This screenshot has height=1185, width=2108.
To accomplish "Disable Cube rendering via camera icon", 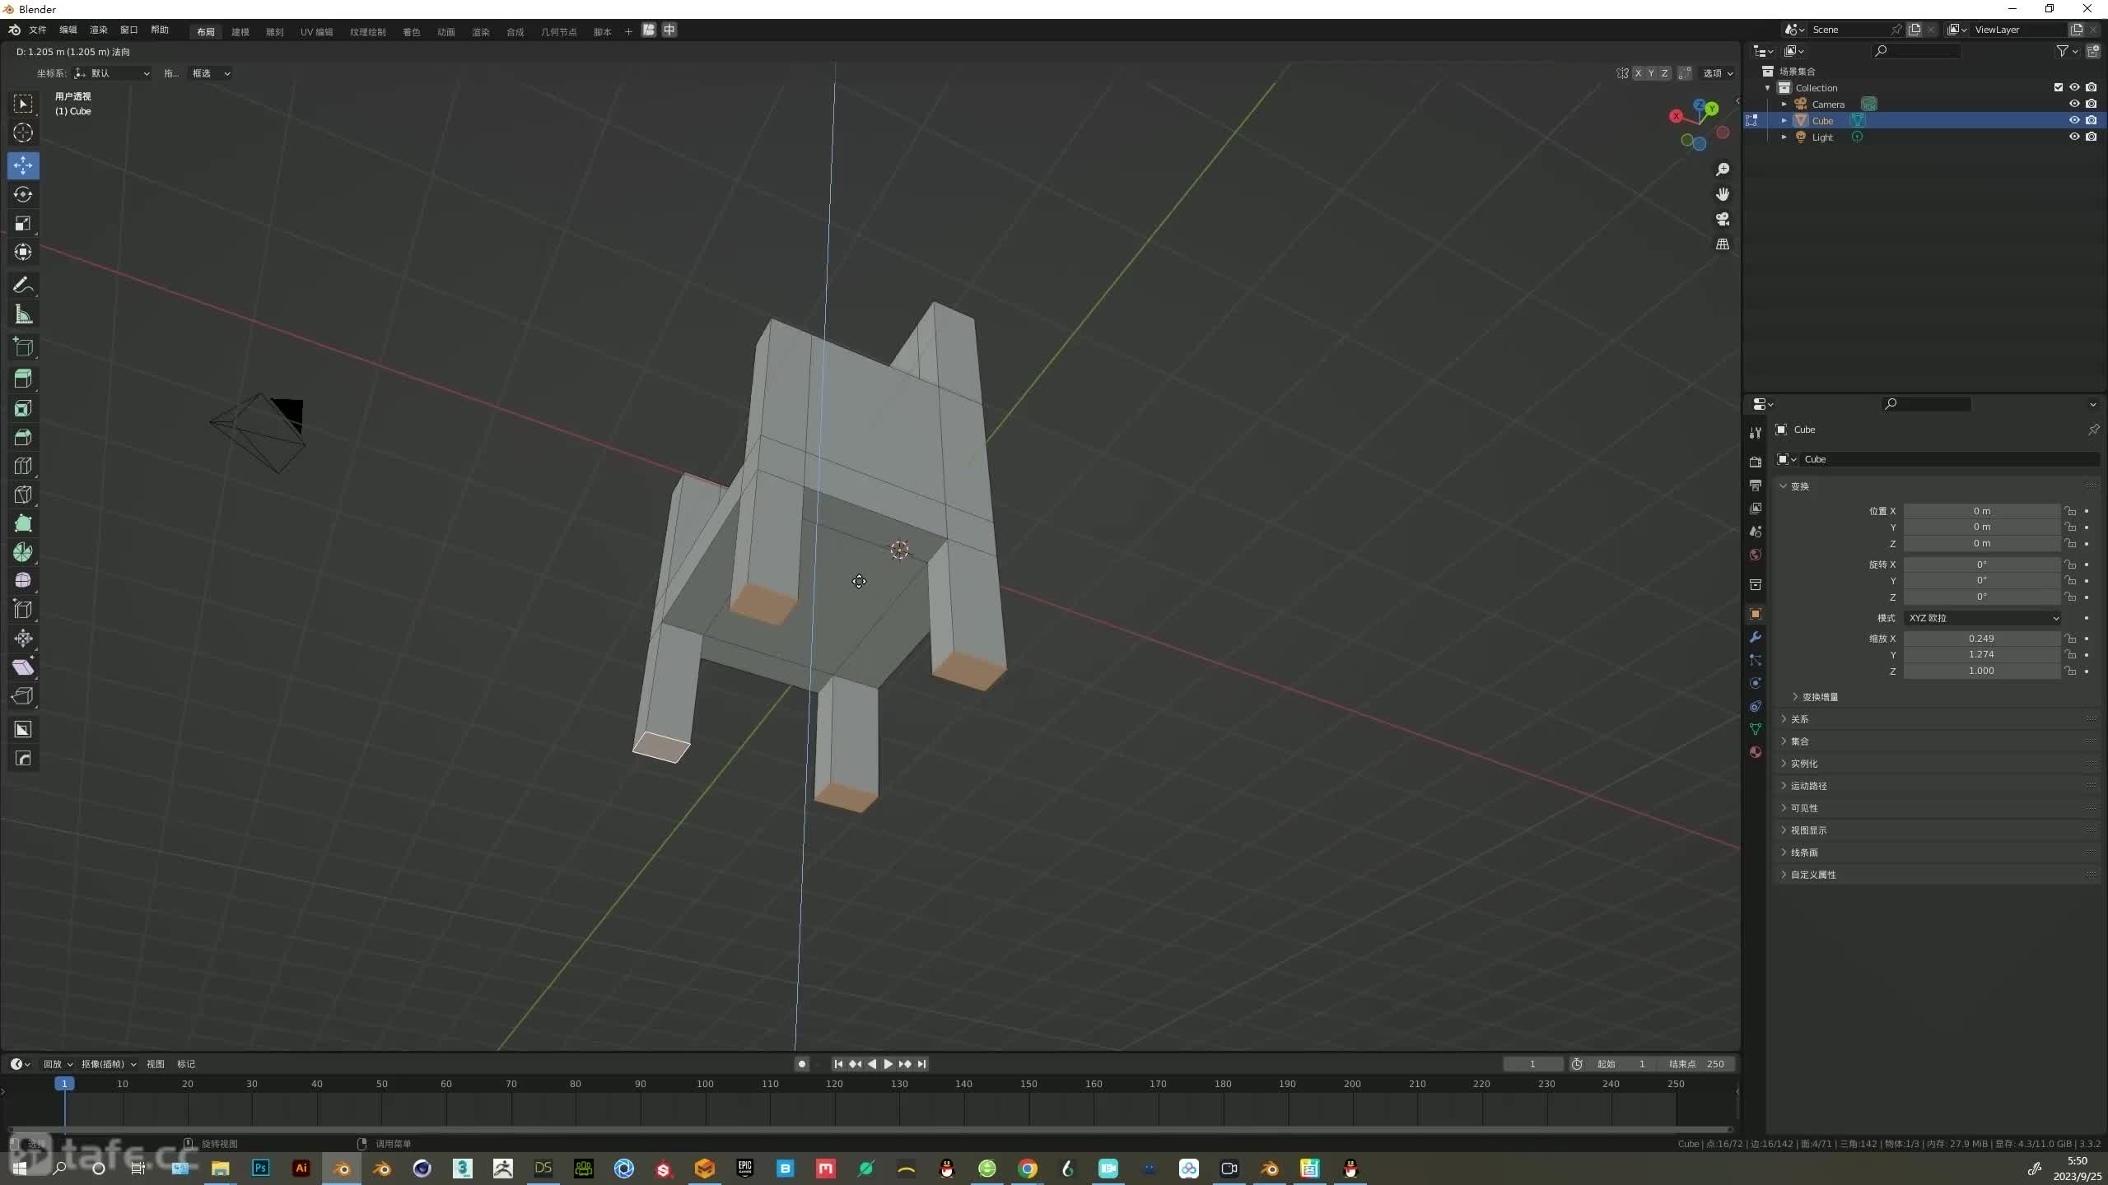I will (x=2092, y=120).
